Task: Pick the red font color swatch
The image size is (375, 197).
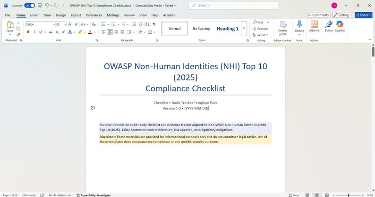Action: [x=90, y=32]
